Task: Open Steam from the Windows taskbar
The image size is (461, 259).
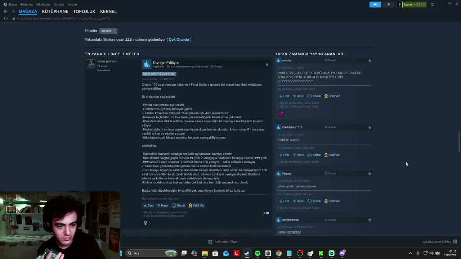Action: click(x=247, y=253)
